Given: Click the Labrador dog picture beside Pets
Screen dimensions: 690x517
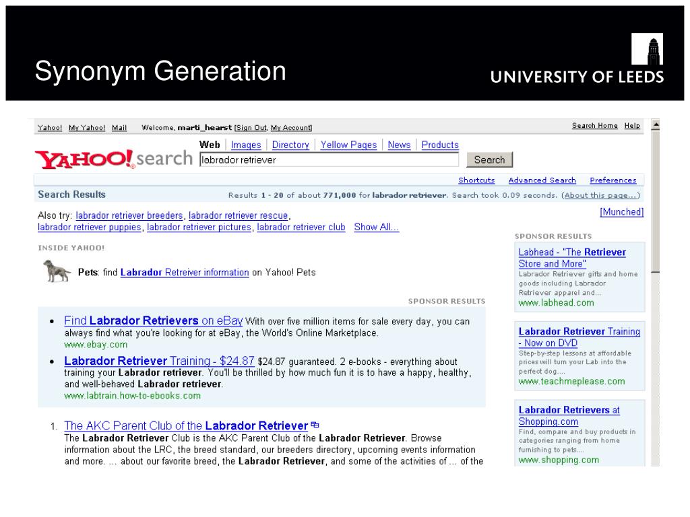Looking at the screenshot, I should coord(57,271).
